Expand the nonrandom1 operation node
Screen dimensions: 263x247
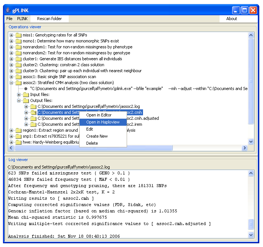(11, 47)
